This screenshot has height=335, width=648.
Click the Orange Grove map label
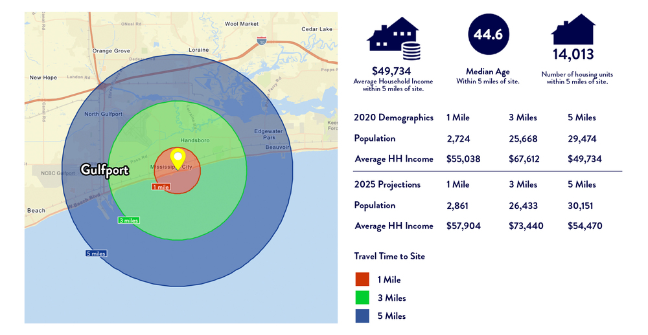tap(111, 50)
